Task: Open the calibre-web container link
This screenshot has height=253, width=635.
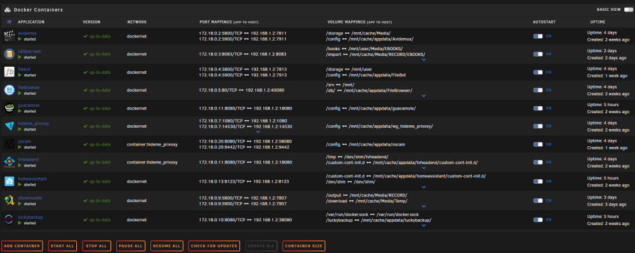Action: [30, 51]
